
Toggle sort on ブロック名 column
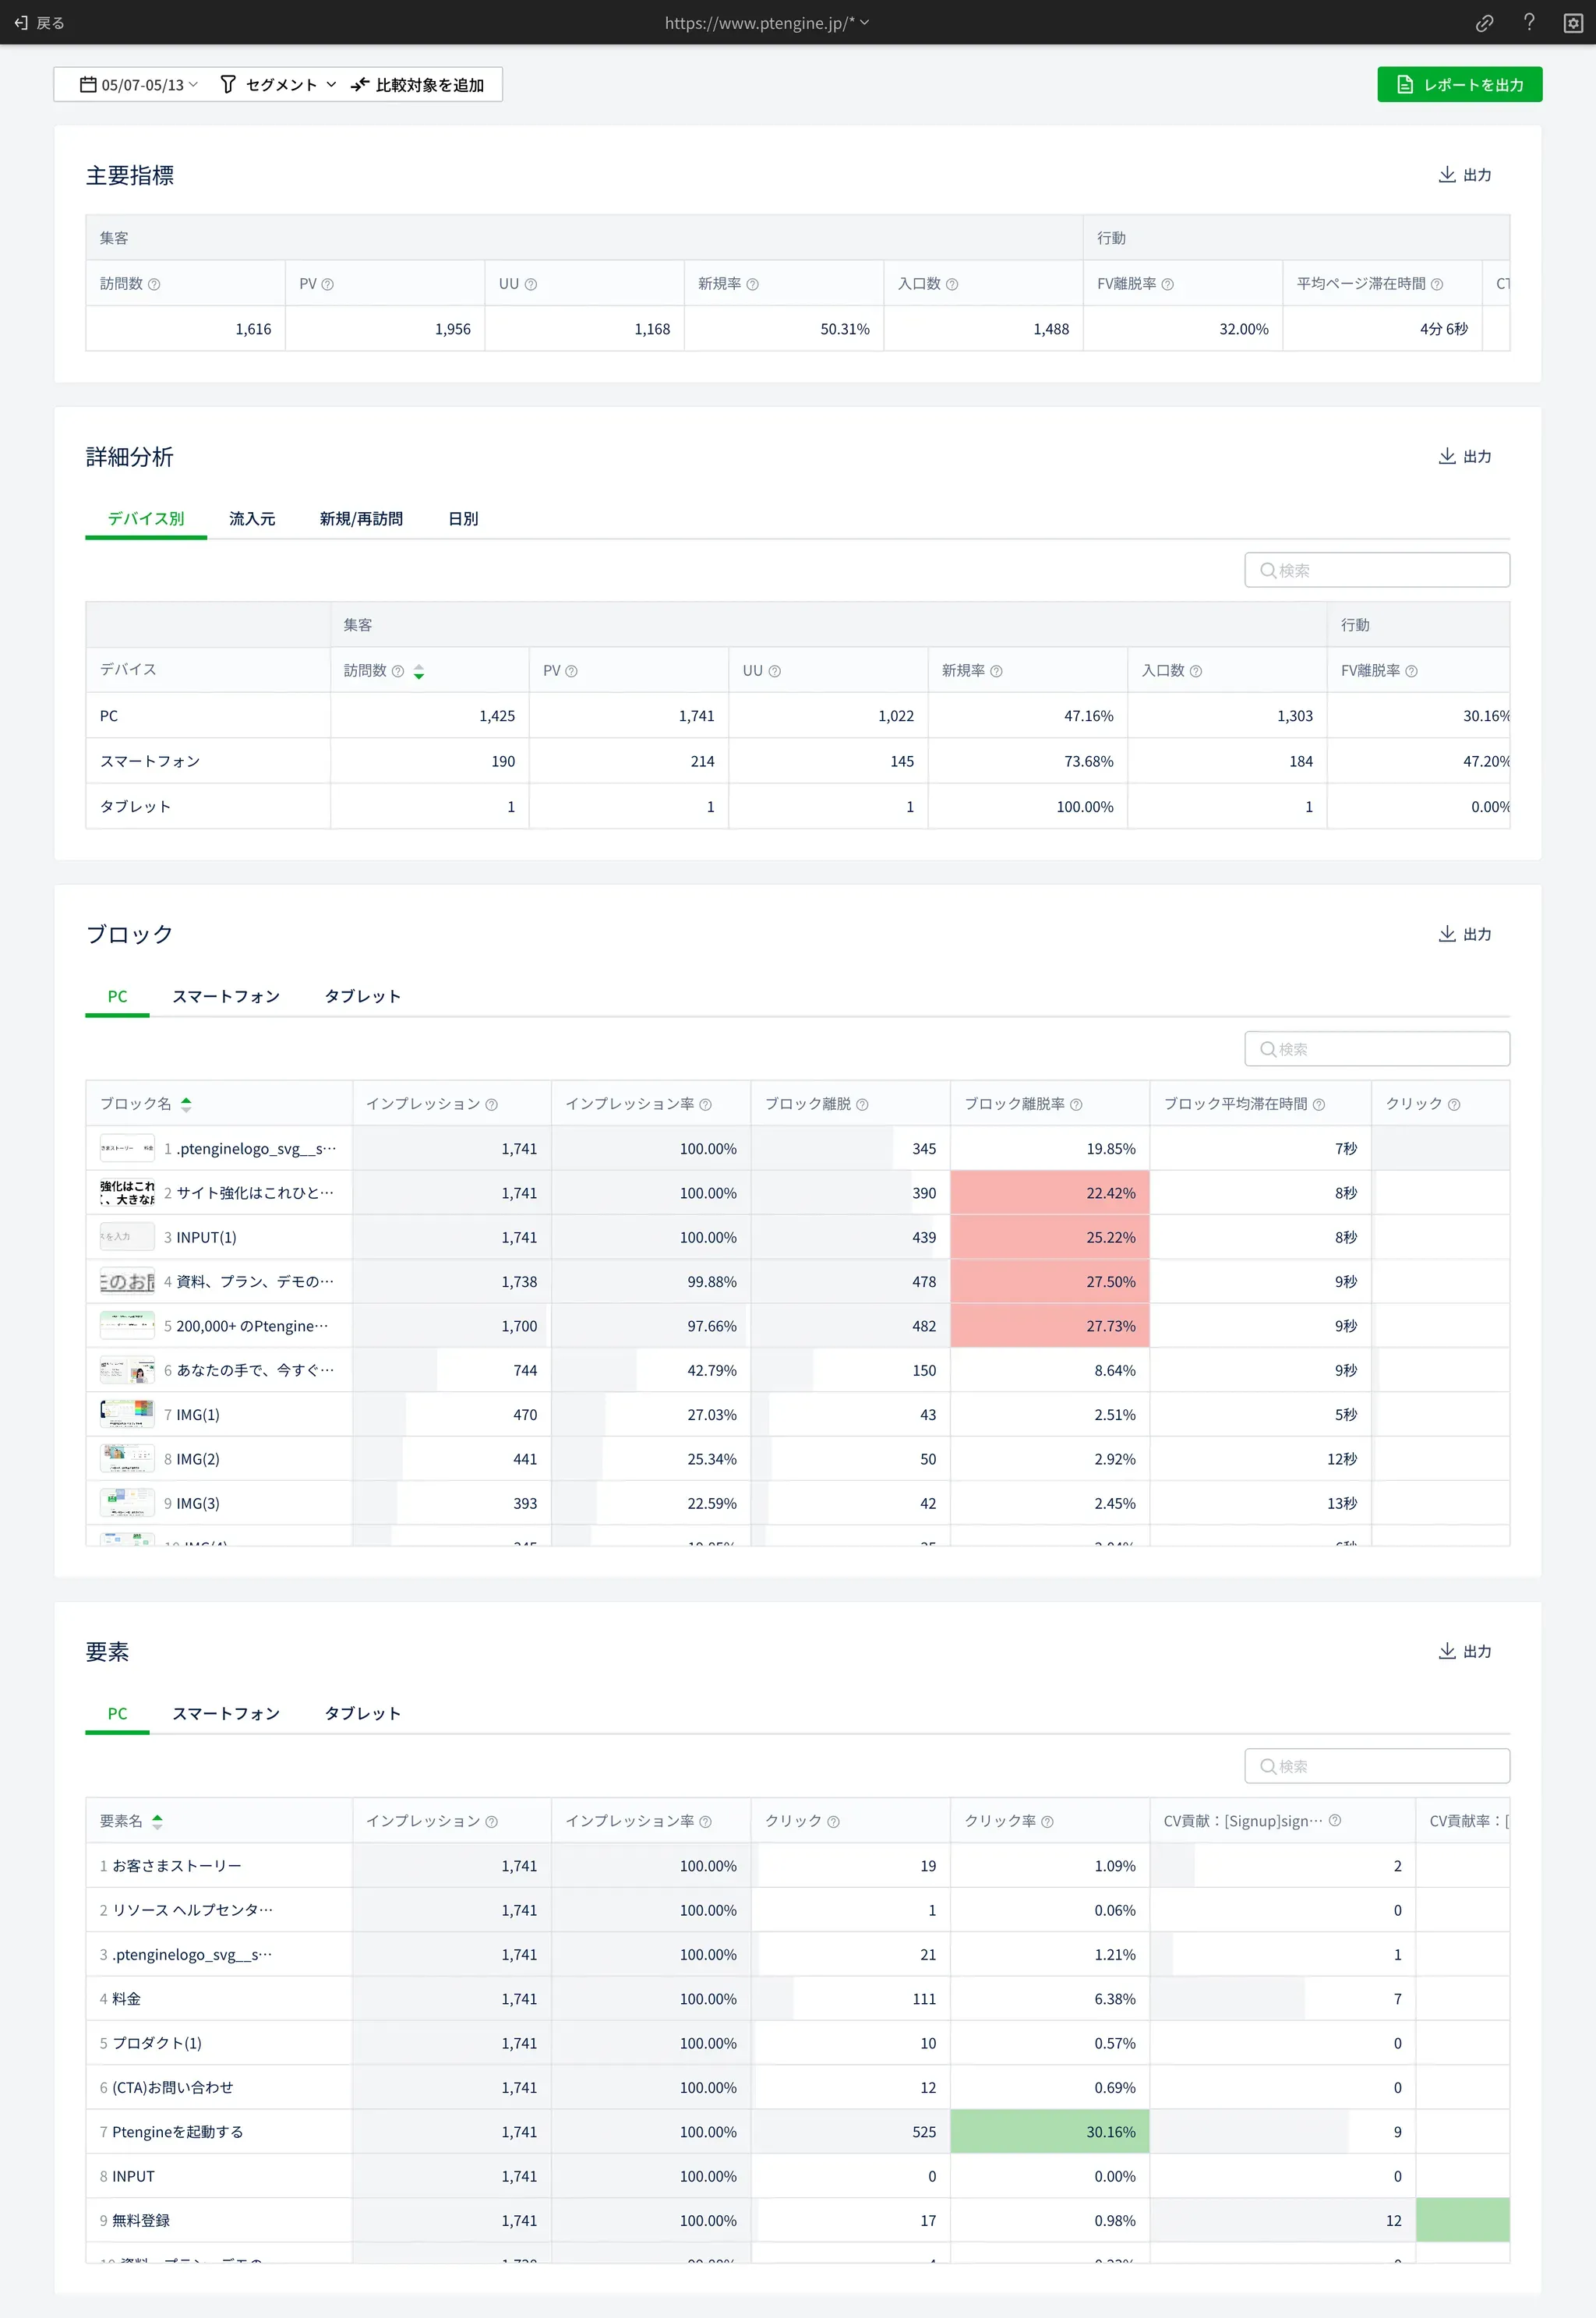[186, 1105]
